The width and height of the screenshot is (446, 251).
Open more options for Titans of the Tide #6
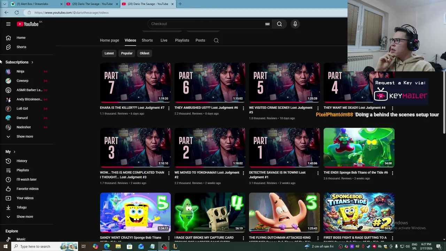[392, 173]
